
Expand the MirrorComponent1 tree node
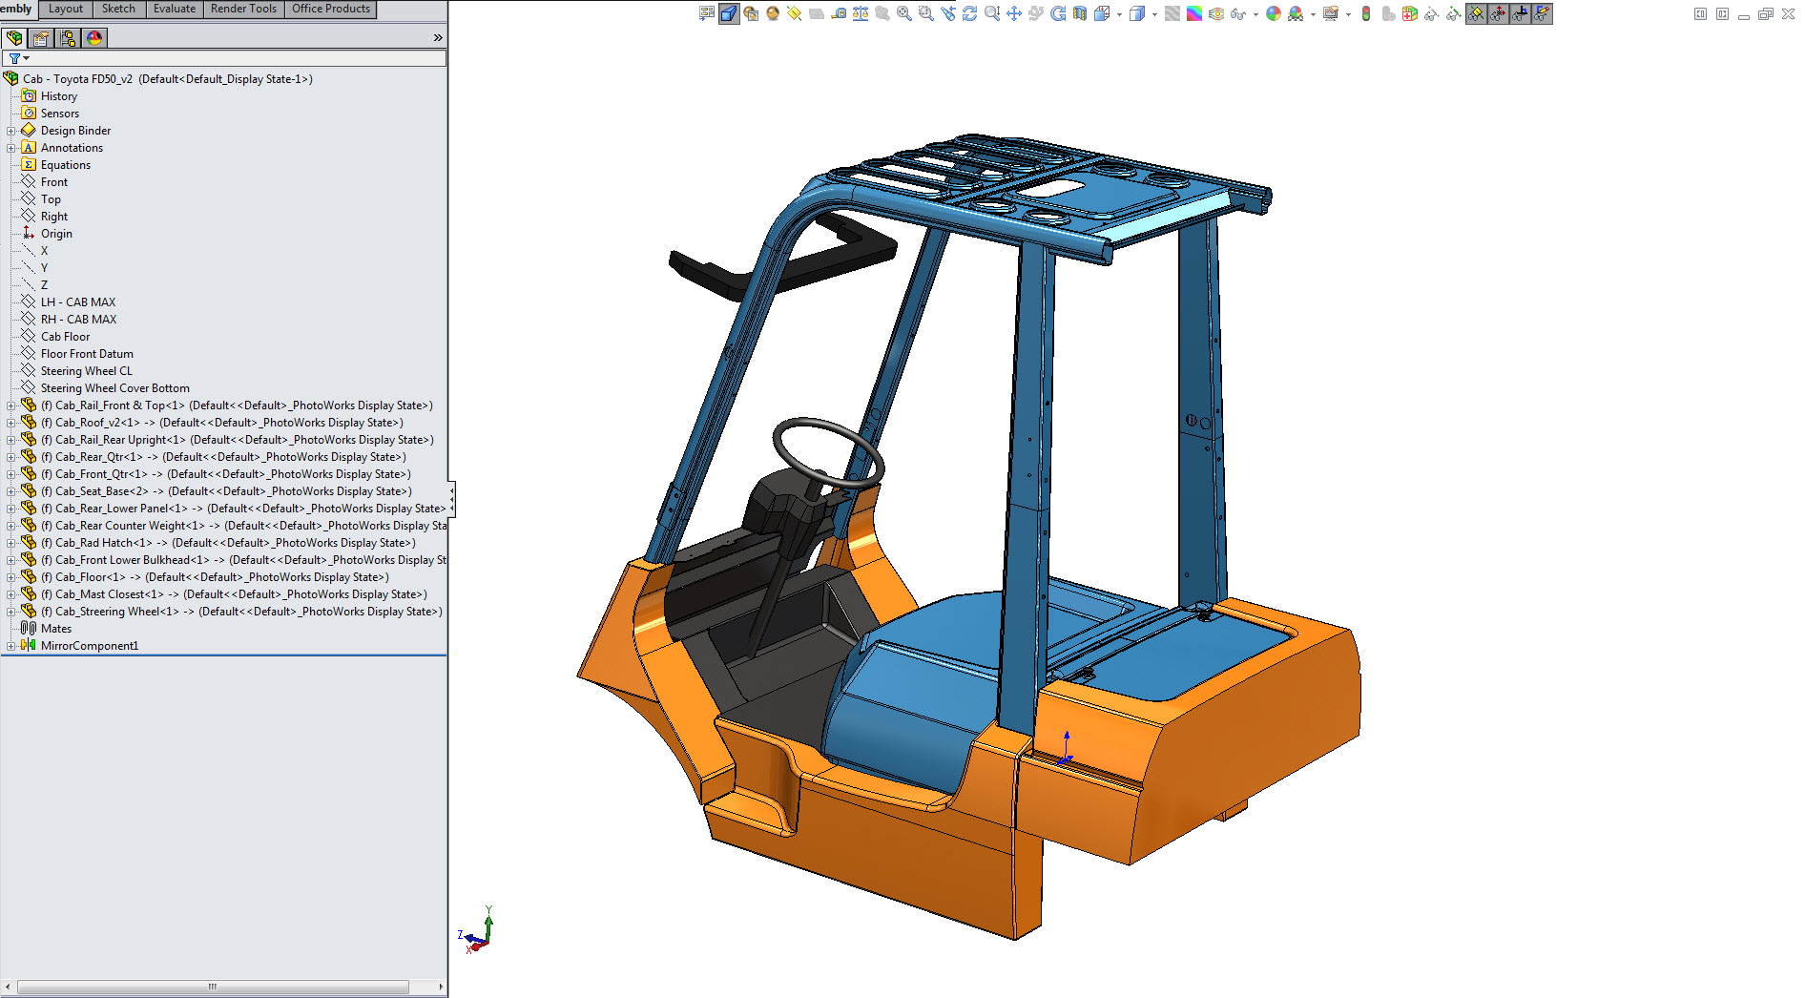click(x=10, y=646)
